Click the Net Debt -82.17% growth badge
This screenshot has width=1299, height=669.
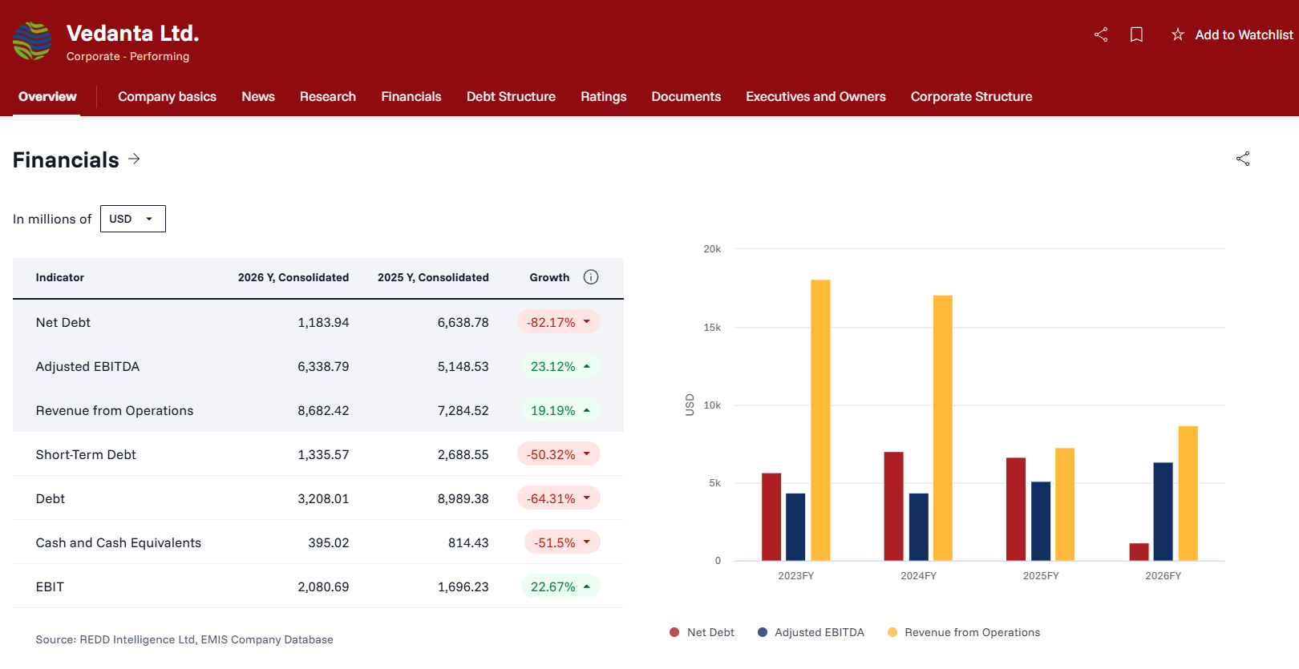pyautogui.click(x=559, y=322)
